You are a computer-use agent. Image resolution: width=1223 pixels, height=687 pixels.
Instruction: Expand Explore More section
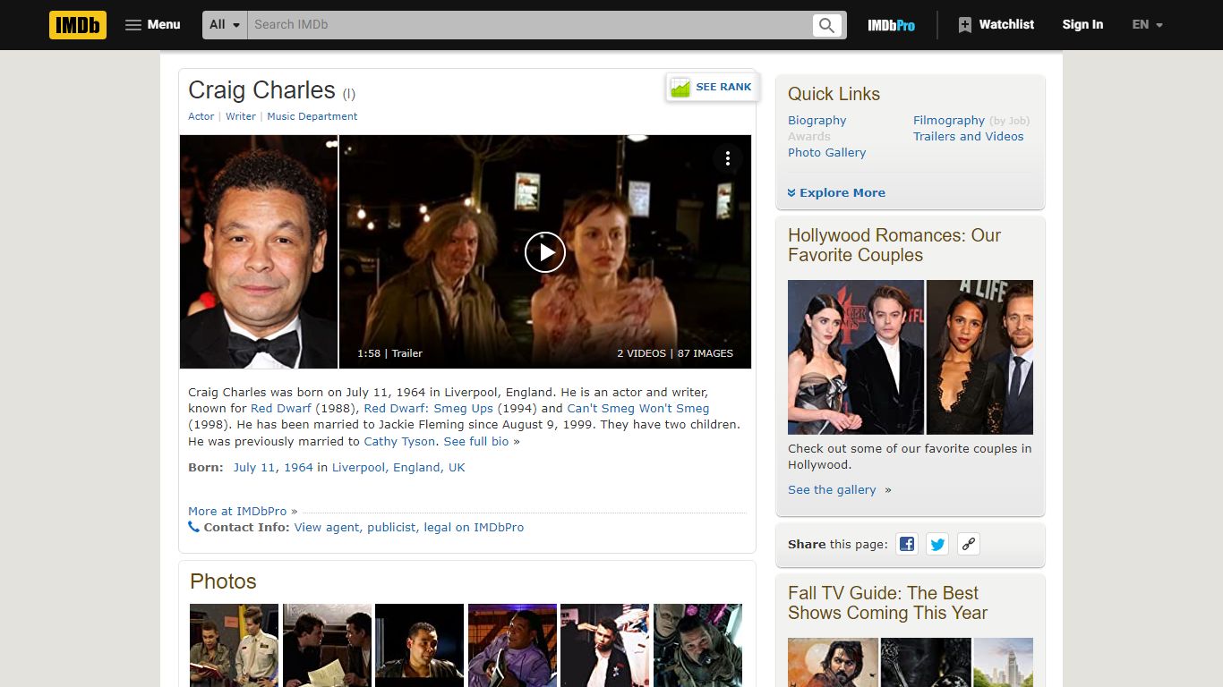click(x=836, y=192)
